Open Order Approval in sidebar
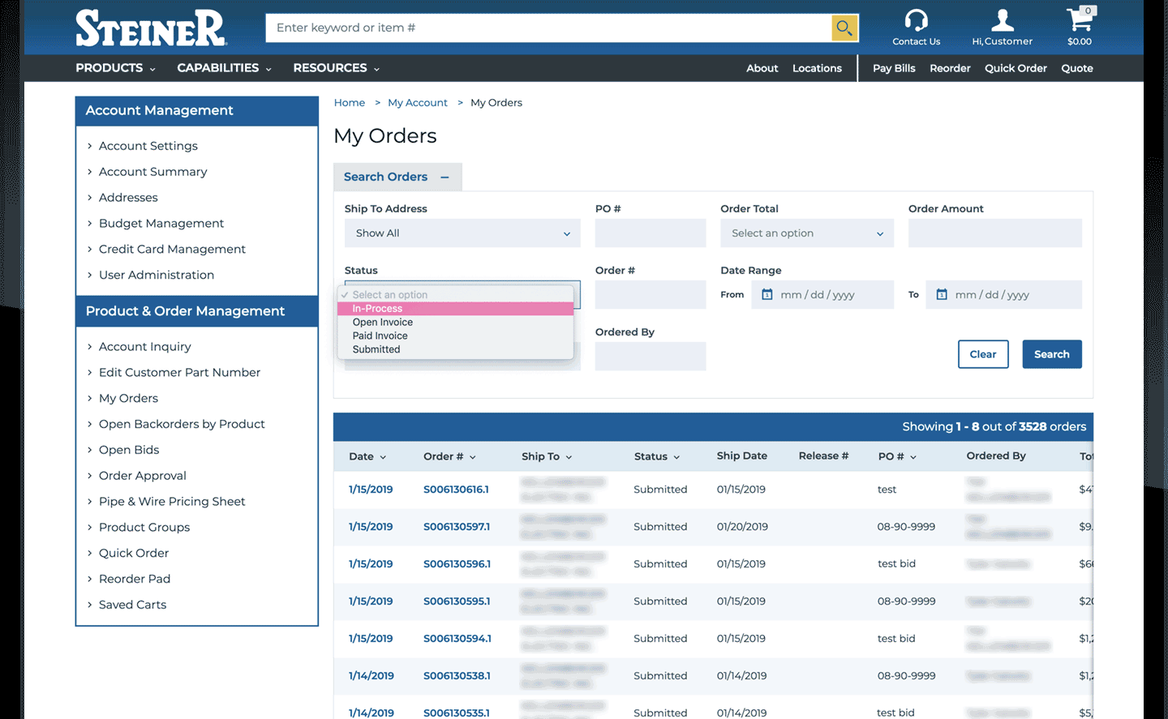This screenshot has width=1168, height=719. click(143, 476)
